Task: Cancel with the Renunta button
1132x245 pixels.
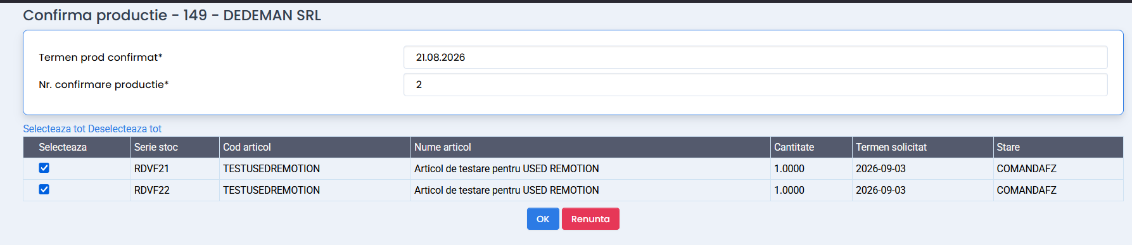Action: pyautogui.click(x=590, y=219)
